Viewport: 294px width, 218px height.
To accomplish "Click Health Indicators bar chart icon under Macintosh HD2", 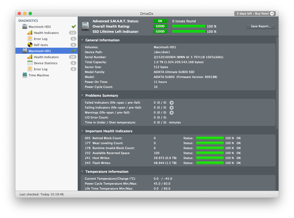I will click(30, 33).
